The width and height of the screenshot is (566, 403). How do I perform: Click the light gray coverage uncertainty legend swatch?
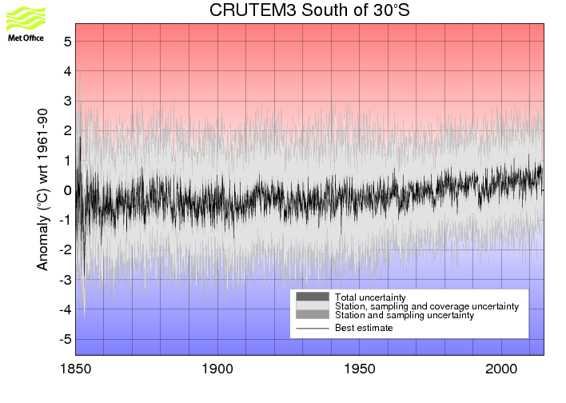click(x=313, y=305)
